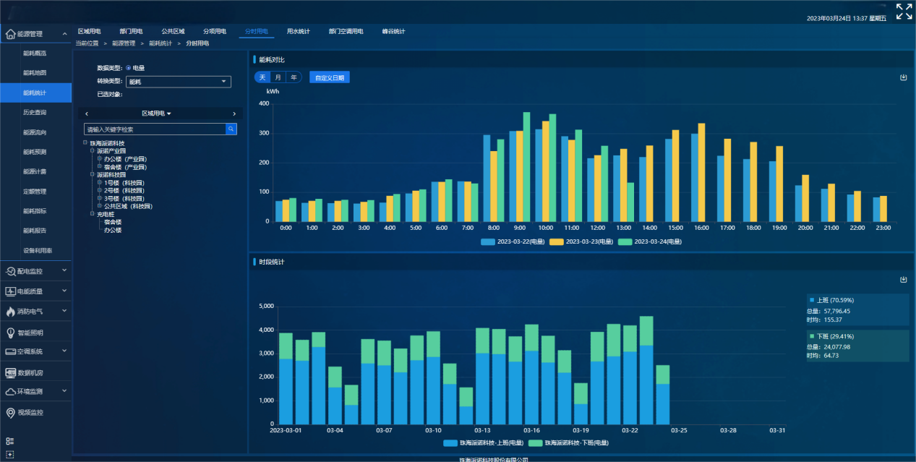
Task: Download the 能耗对比 chart
Action: click(x=903, y=77)
